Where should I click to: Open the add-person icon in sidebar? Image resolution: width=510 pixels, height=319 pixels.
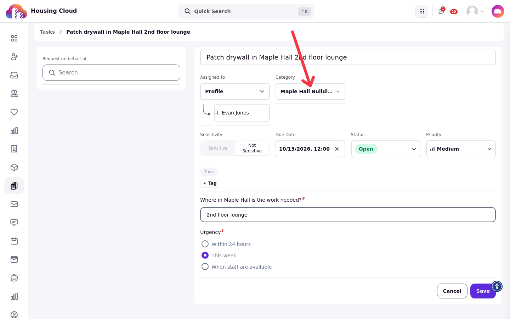(14, 57)
